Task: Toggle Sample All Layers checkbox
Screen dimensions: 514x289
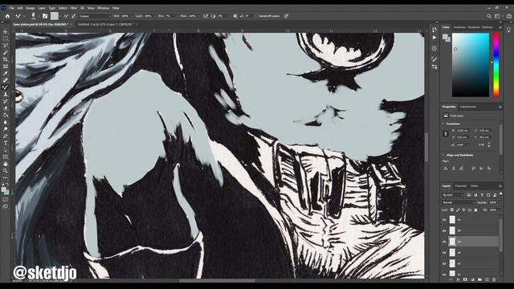Action: coord(256,16)
